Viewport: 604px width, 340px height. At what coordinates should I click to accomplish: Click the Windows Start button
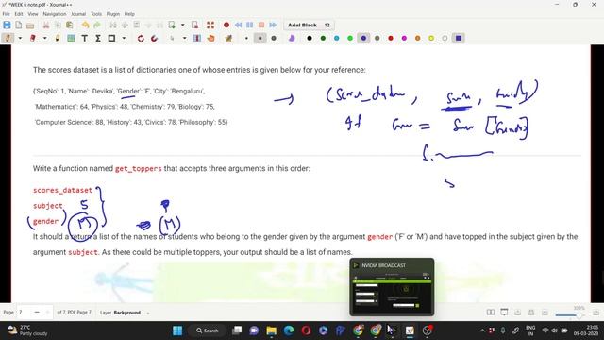[177, 331]
